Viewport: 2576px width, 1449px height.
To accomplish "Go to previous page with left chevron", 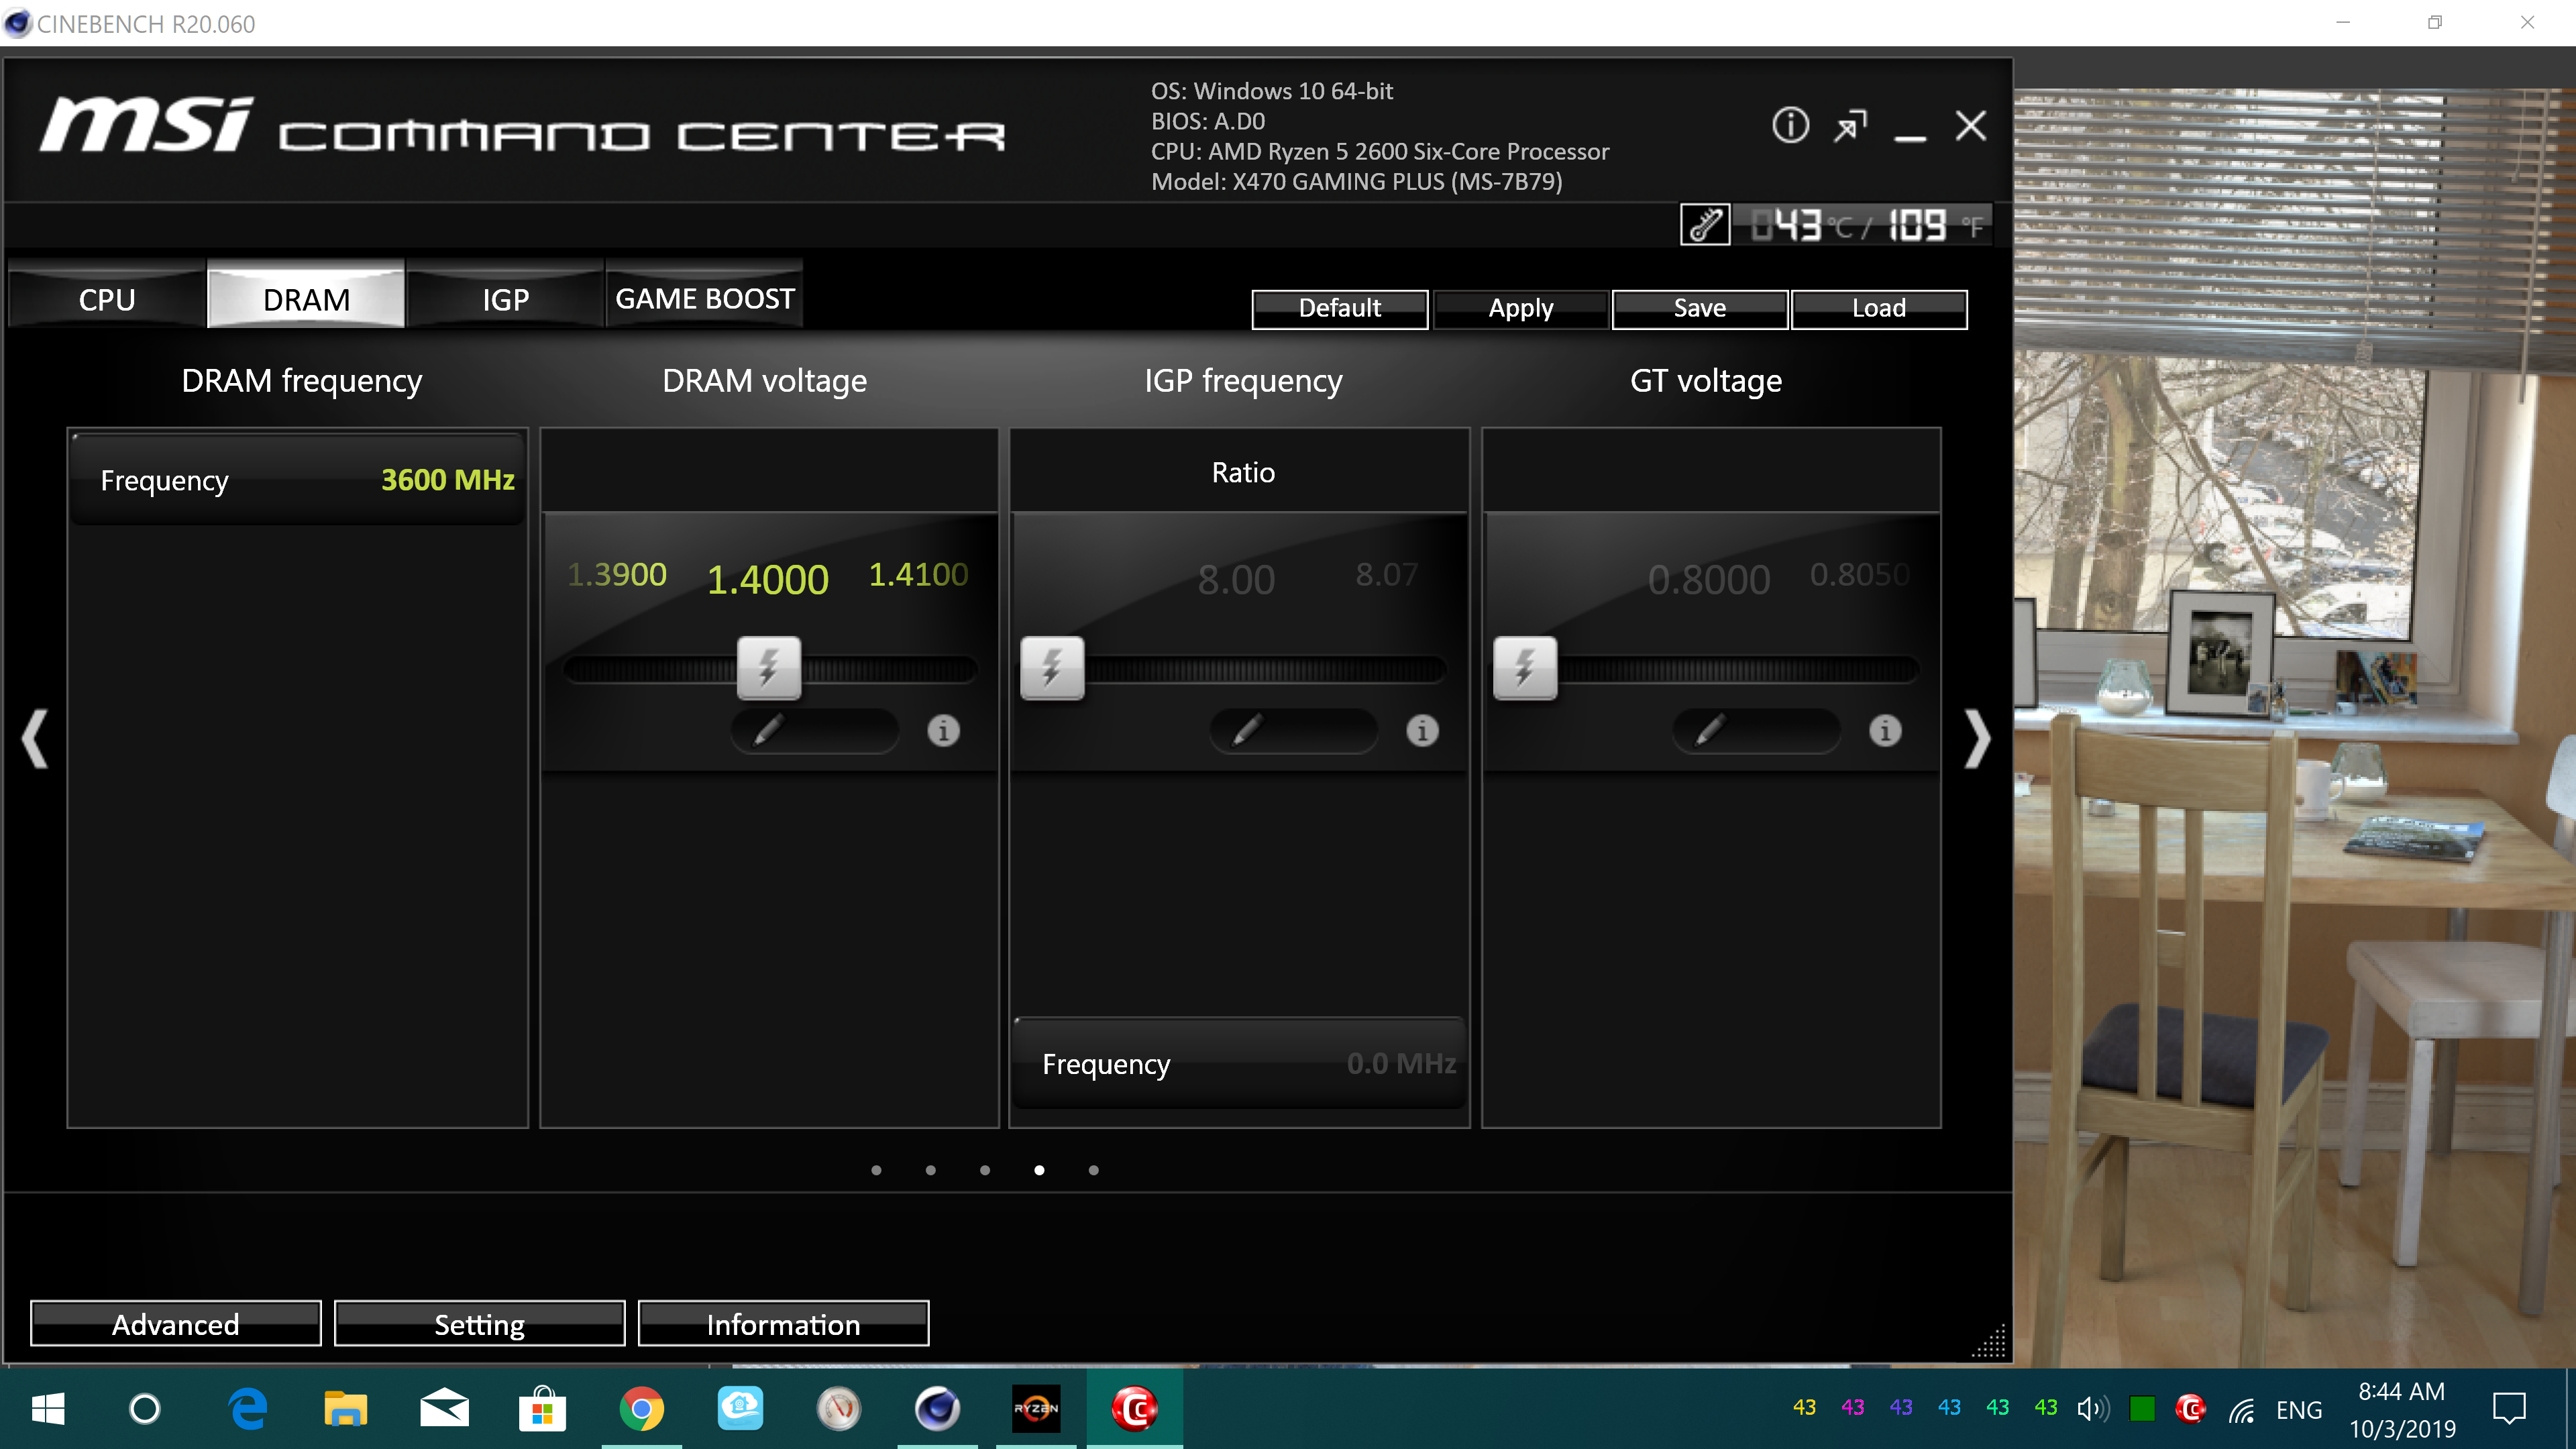I will pos(35,739).
